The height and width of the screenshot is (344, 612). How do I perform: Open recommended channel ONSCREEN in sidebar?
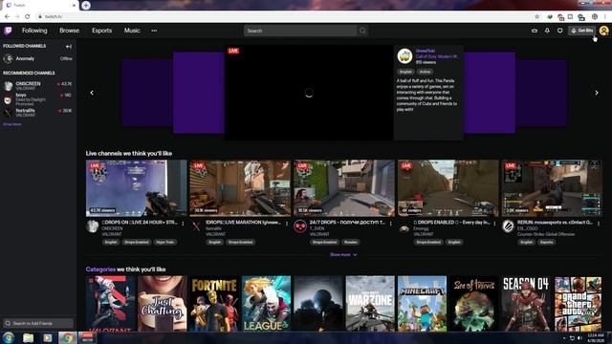click(38, 86)
